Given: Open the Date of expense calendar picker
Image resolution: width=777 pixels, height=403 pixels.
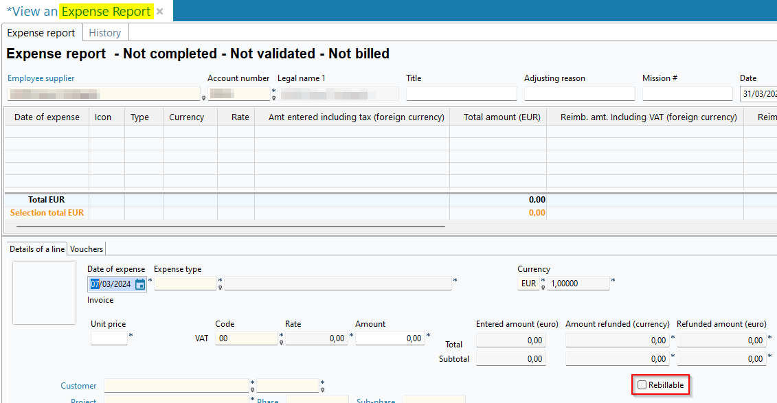Looking at the screenshot, I should (140, 284).
